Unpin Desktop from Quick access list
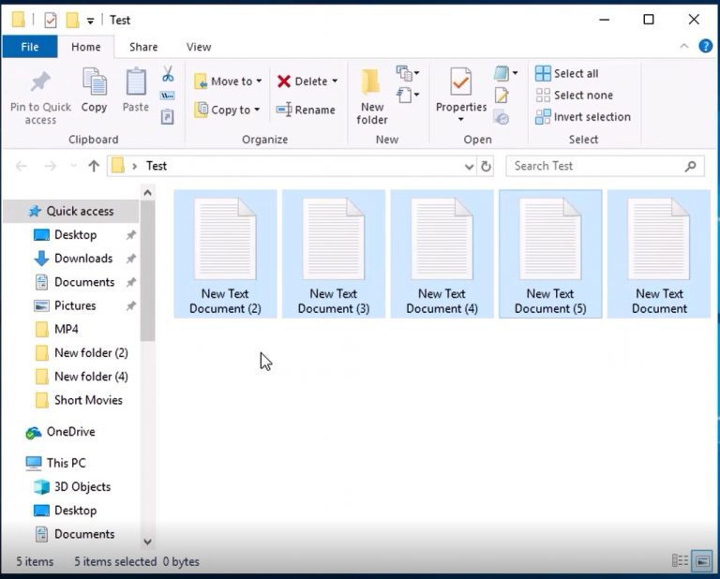The image size is (720, 579). (131, 235)
